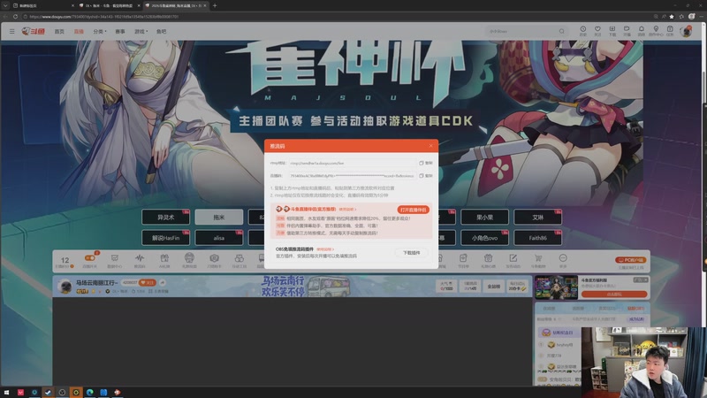Viewport: 707px width, 398px height.
Task: Open creator center icon in header
Action: point(656,31)
